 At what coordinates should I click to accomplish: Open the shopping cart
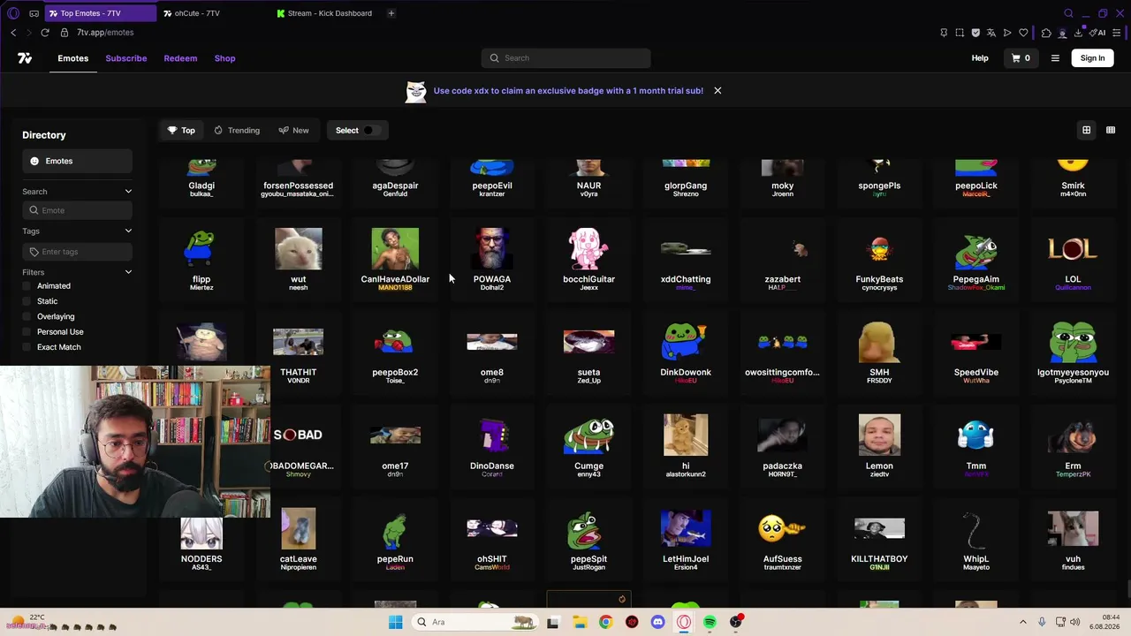pyautogui.click(x=1021, y=58)
